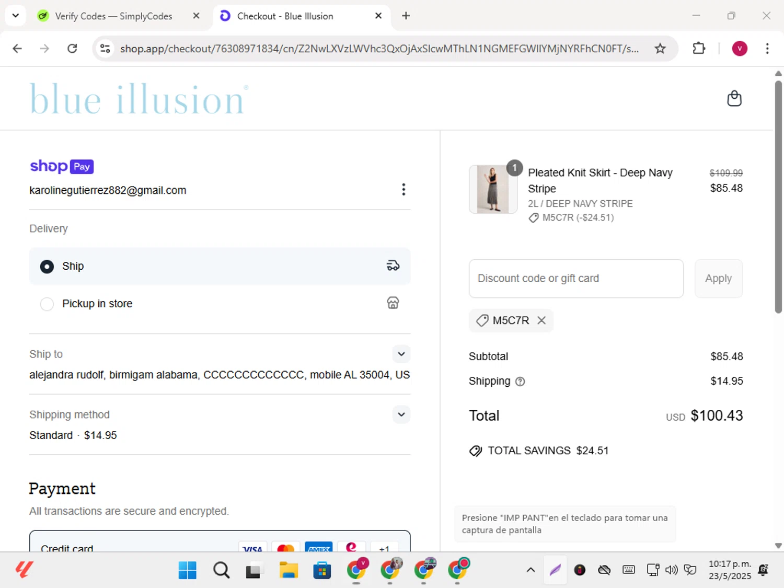Close the Checkout - Blue Illusion tab

coord(378,16)
